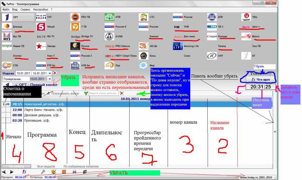This screenshot has height=180, width=302.
Task: Open the ТВЦ channel
Action: click(249, 17)
